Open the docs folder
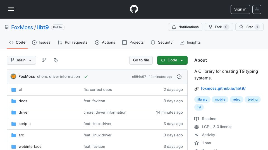 click(23, 101)
